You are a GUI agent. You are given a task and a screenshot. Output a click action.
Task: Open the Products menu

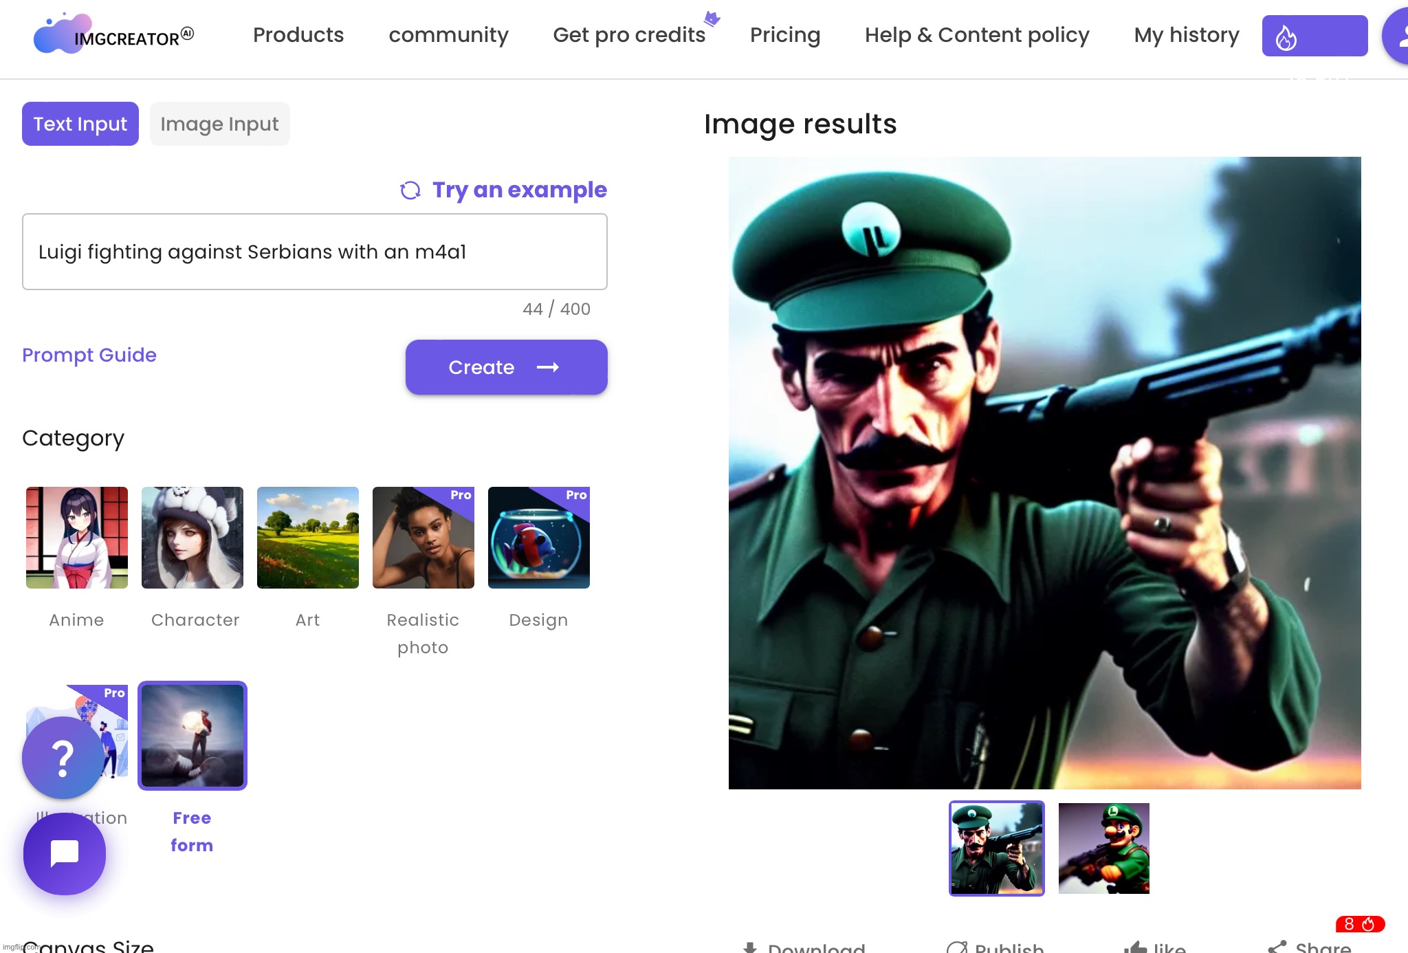click(298, 35)
